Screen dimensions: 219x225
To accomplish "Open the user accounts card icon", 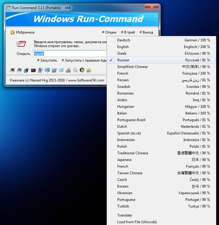I will click(47, 70).
